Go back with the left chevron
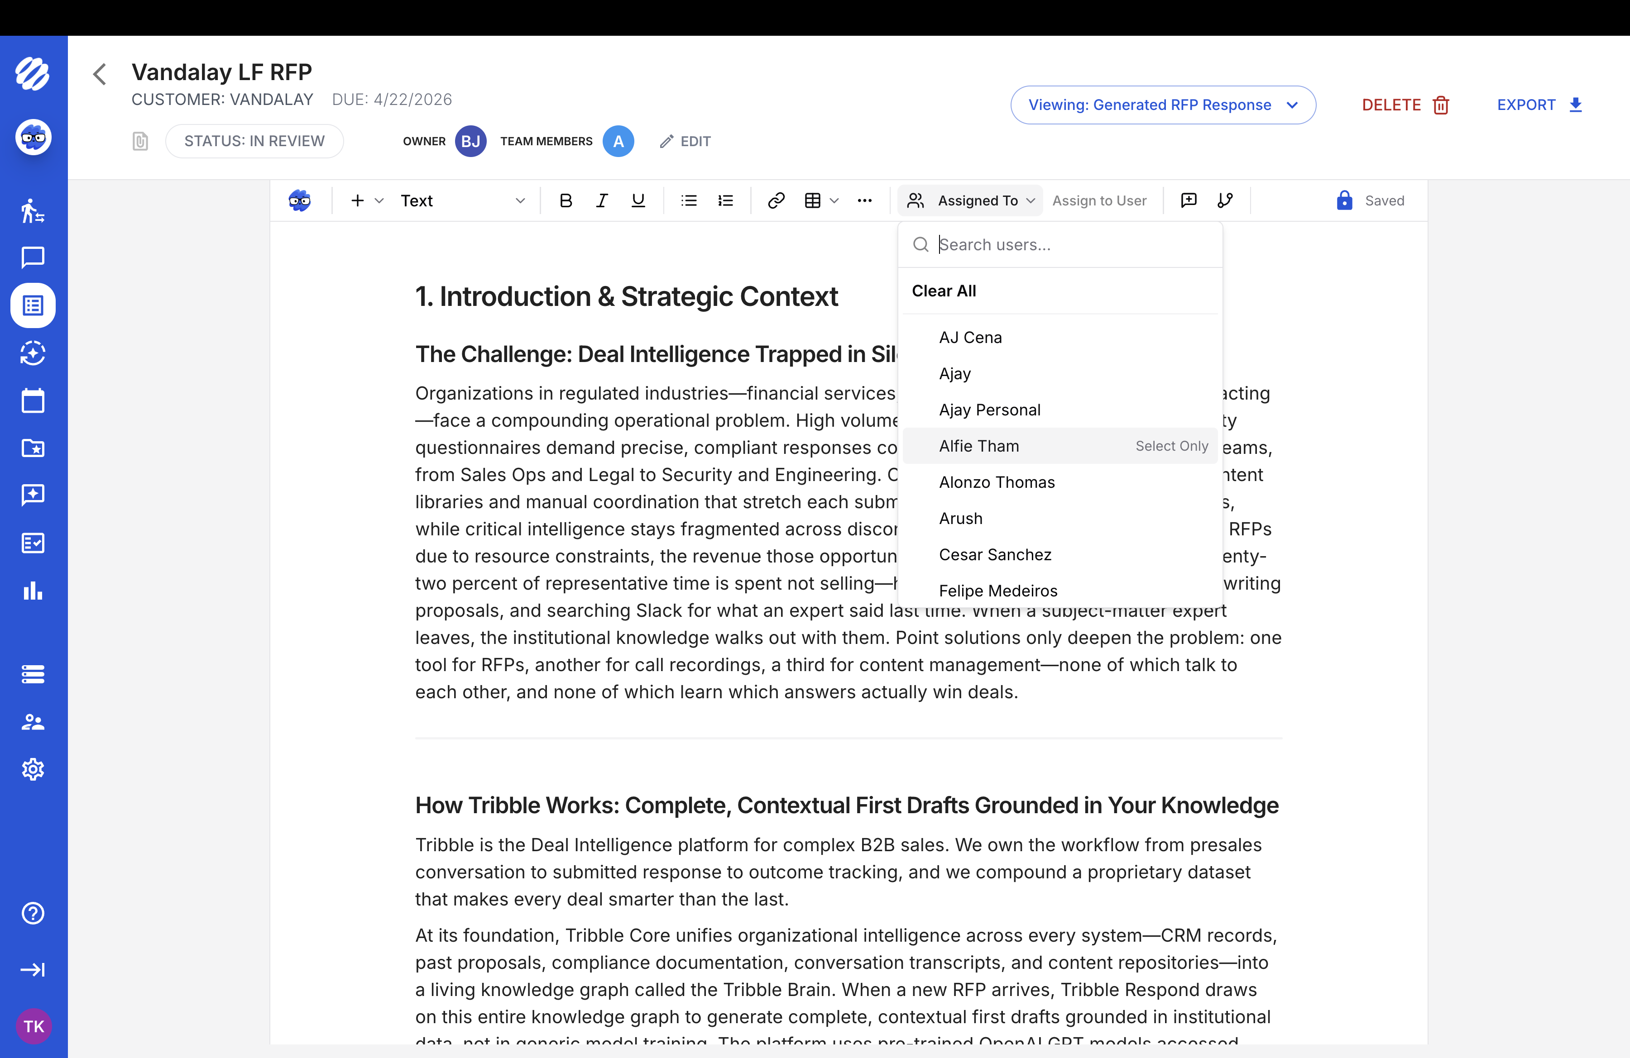 pyautogui.click(x=100, y=74)
